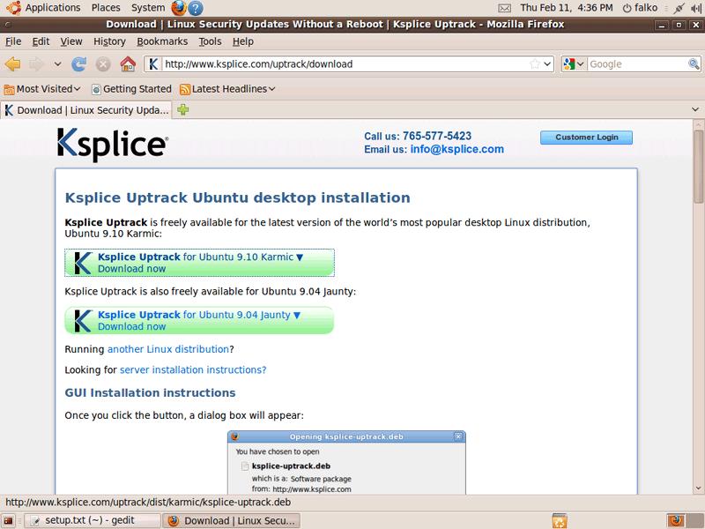Click the Customer Login button
The height and width of the screenshot is (529, 705).
586,138
